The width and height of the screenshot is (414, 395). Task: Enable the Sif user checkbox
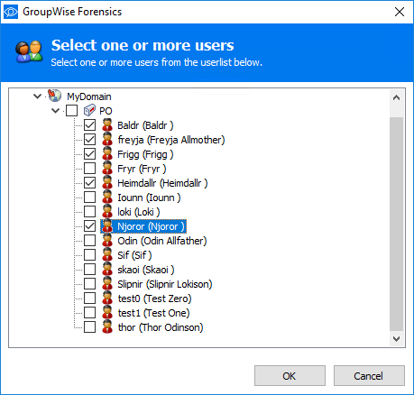89,255
